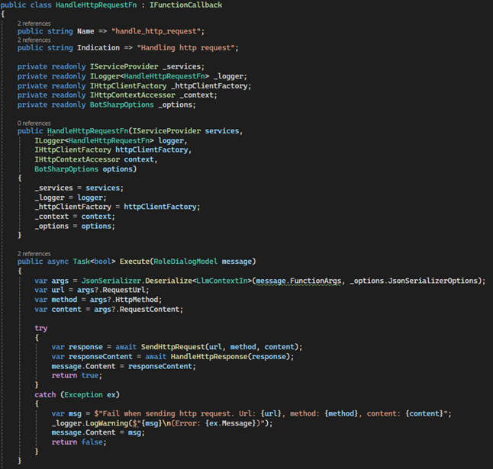Click the 'return false' statement
The width and height of the screenshot is (493, 469).
[79, 442]
